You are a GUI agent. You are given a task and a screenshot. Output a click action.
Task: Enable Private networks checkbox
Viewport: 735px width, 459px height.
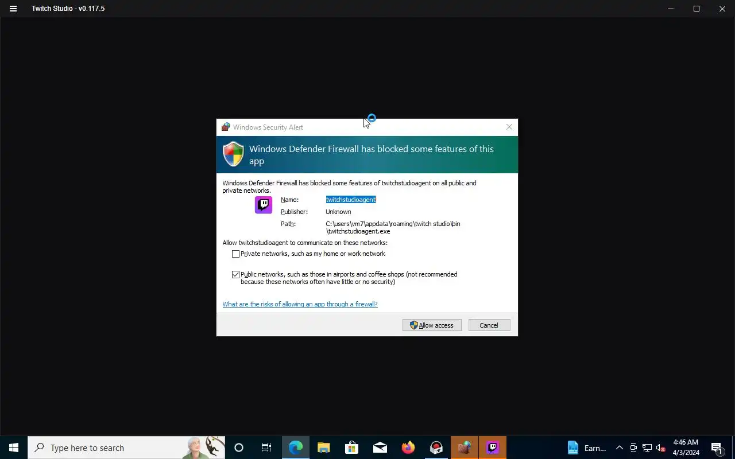235,254
